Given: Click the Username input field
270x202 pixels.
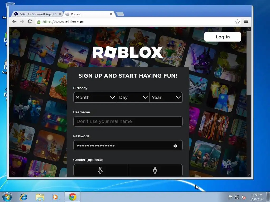Looking at the screenshot, I should pyautogui.click(x=128, y=122).
